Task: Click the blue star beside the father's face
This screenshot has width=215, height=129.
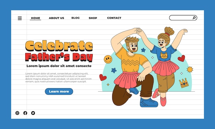Action: pos(143,50)
